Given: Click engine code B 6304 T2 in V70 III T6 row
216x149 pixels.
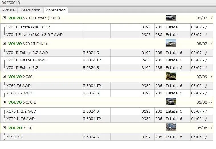Looking at the screenshot, I should (x=92, y=60).
